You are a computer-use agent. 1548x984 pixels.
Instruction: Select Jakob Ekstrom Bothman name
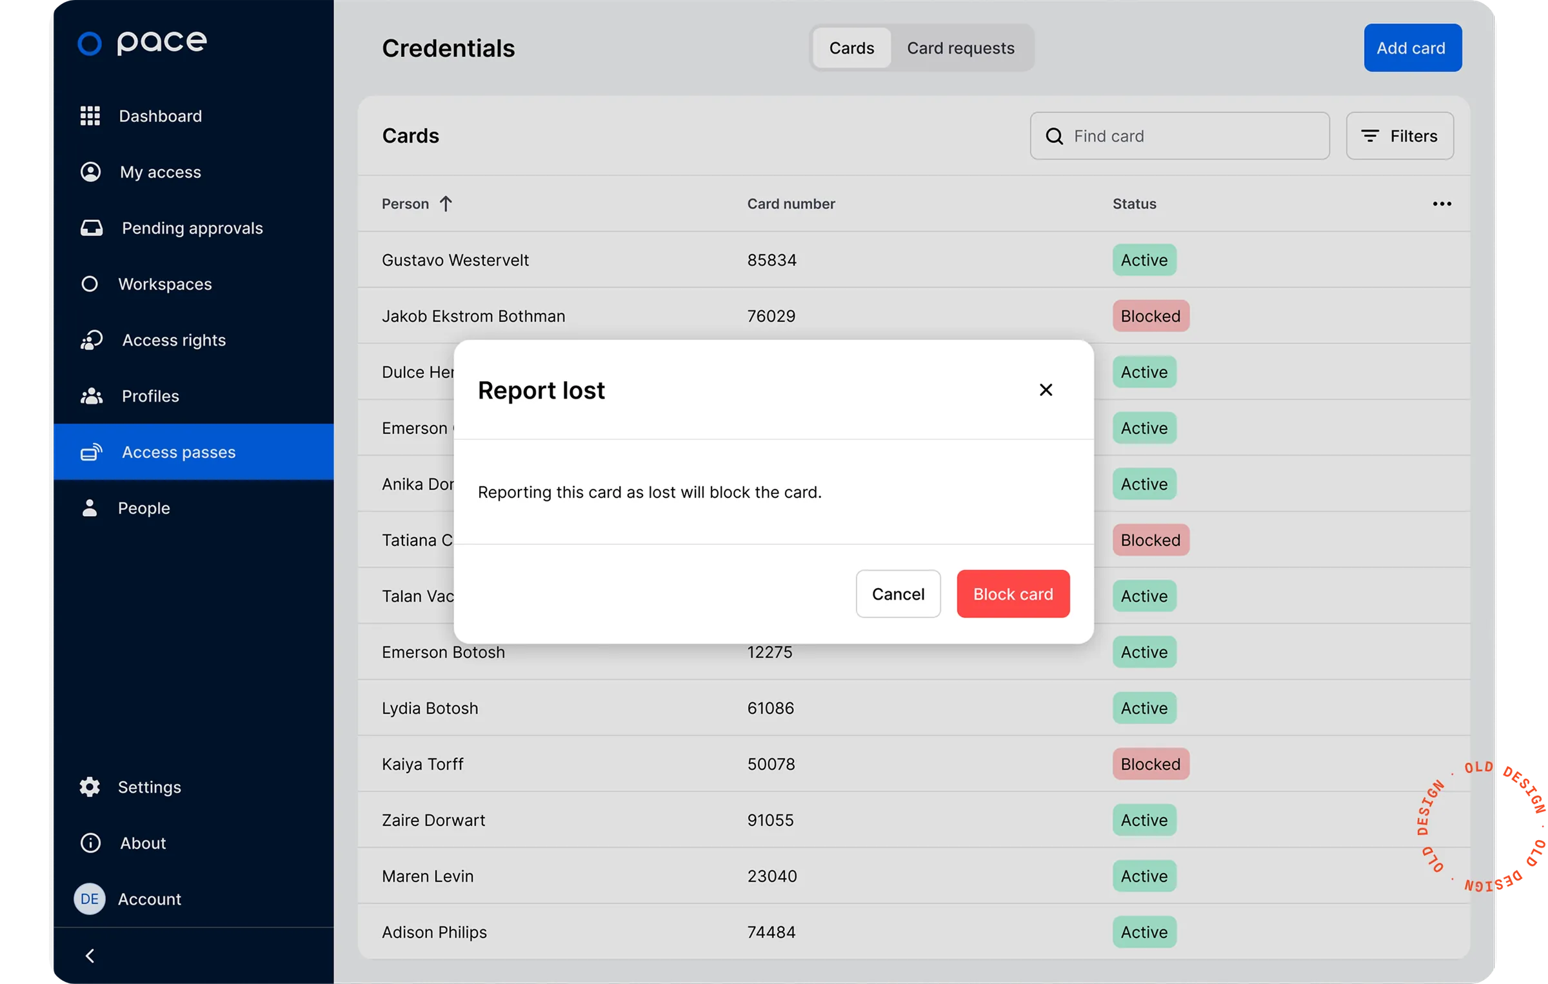473,316
